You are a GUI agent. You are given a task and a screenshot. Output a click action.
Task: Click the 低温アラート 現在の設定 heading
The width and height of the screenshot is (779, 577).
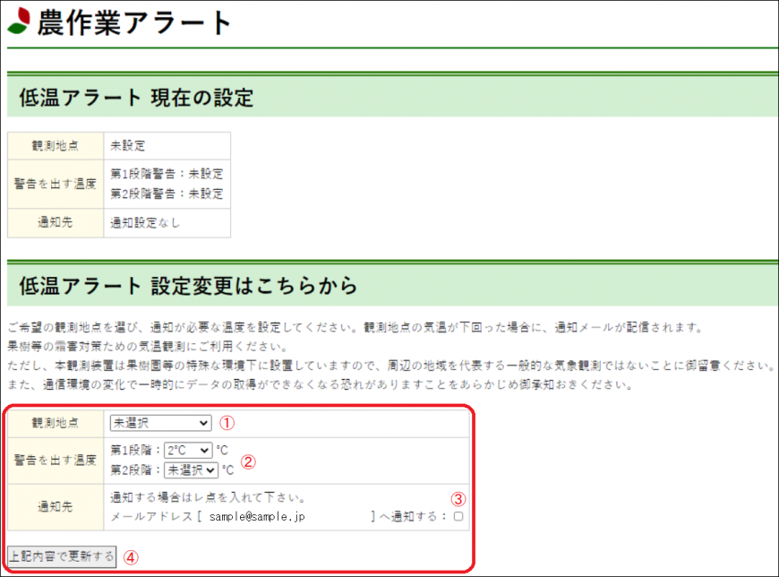136,98
